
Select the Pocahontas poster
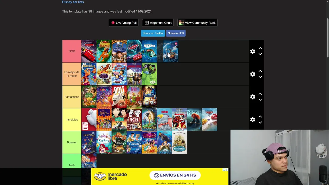(149, 119)
